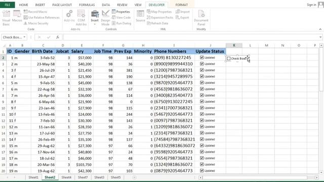Click the horizontal scrollbar right arrow
The width and height of the screenshot is (324, 182).
click(317, 177)
